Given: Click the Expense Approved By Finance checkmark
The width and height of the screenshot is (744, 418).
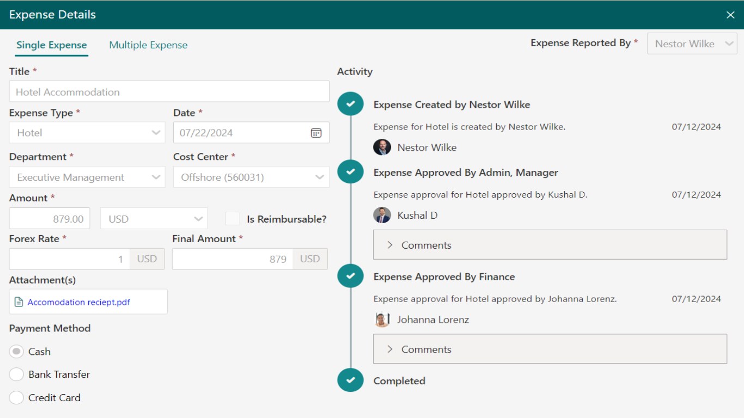Looking at the screenshot, I should pos(350,276).
